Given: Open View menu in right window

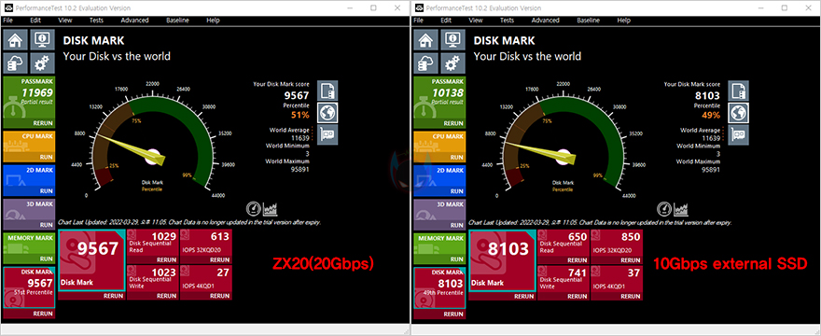Looking at the screenshot, I should 476,21.
